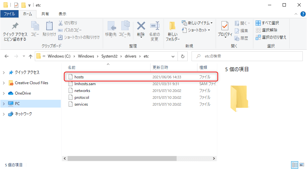Select the hosts file
The height and width of the screenshot is (169, 307).
[x=141, y=77]
